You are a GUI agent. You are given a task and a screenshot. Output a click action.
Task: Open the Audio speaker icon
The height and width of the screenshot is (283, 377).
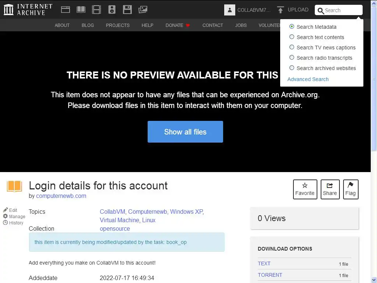point(112,10)
